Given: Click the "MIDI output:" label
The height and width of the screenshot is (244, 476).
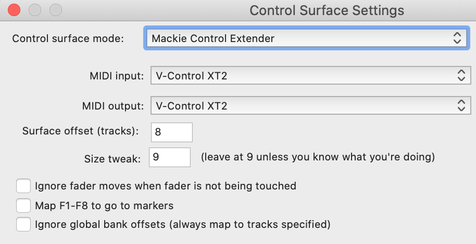Looking at the screenshot, I should click(112, 106).
